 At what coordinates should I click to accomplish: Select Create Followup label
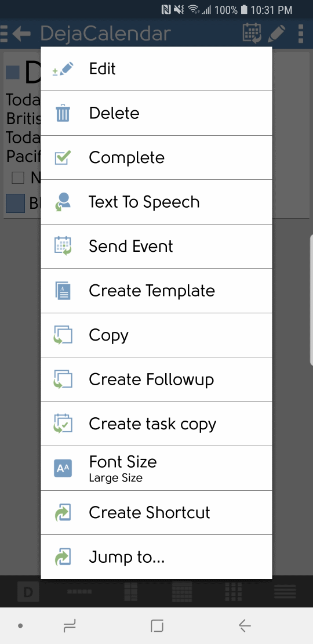pyautogui.click(x=151, y=379)
